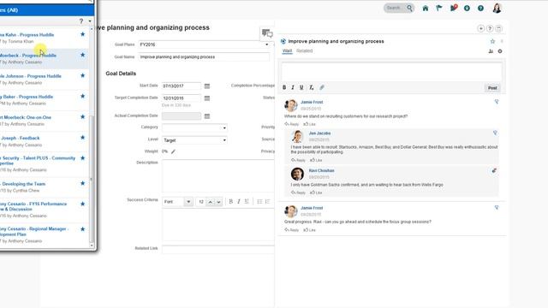548x308 pixels.
Task: Click the circled question icon above wall
Action: click(x=490, y=28)
